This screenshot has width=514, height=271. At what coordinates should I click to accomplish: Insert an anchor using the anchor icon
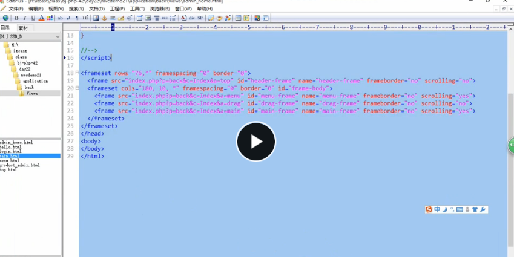click(104, 18)
